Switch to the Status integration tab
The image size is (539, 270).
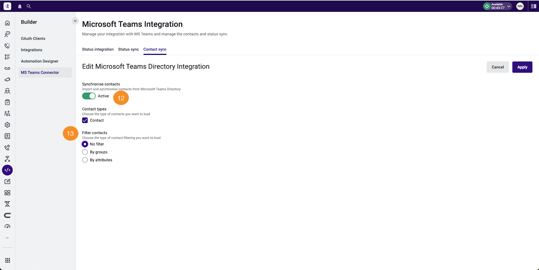98,49
